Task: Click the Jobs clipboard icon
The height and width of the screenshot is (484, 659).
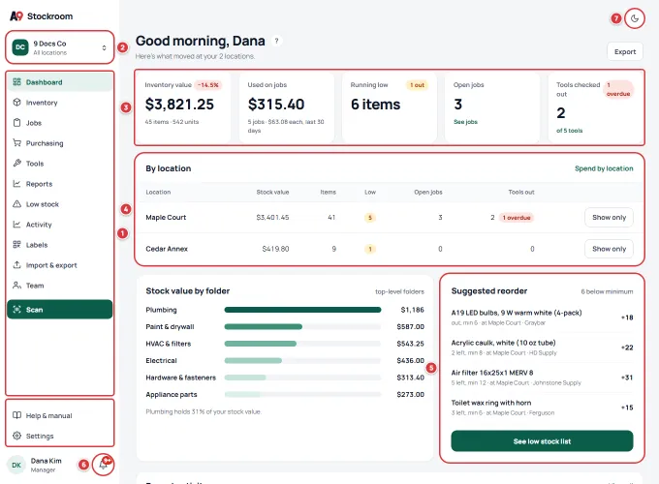Action: 16,123
